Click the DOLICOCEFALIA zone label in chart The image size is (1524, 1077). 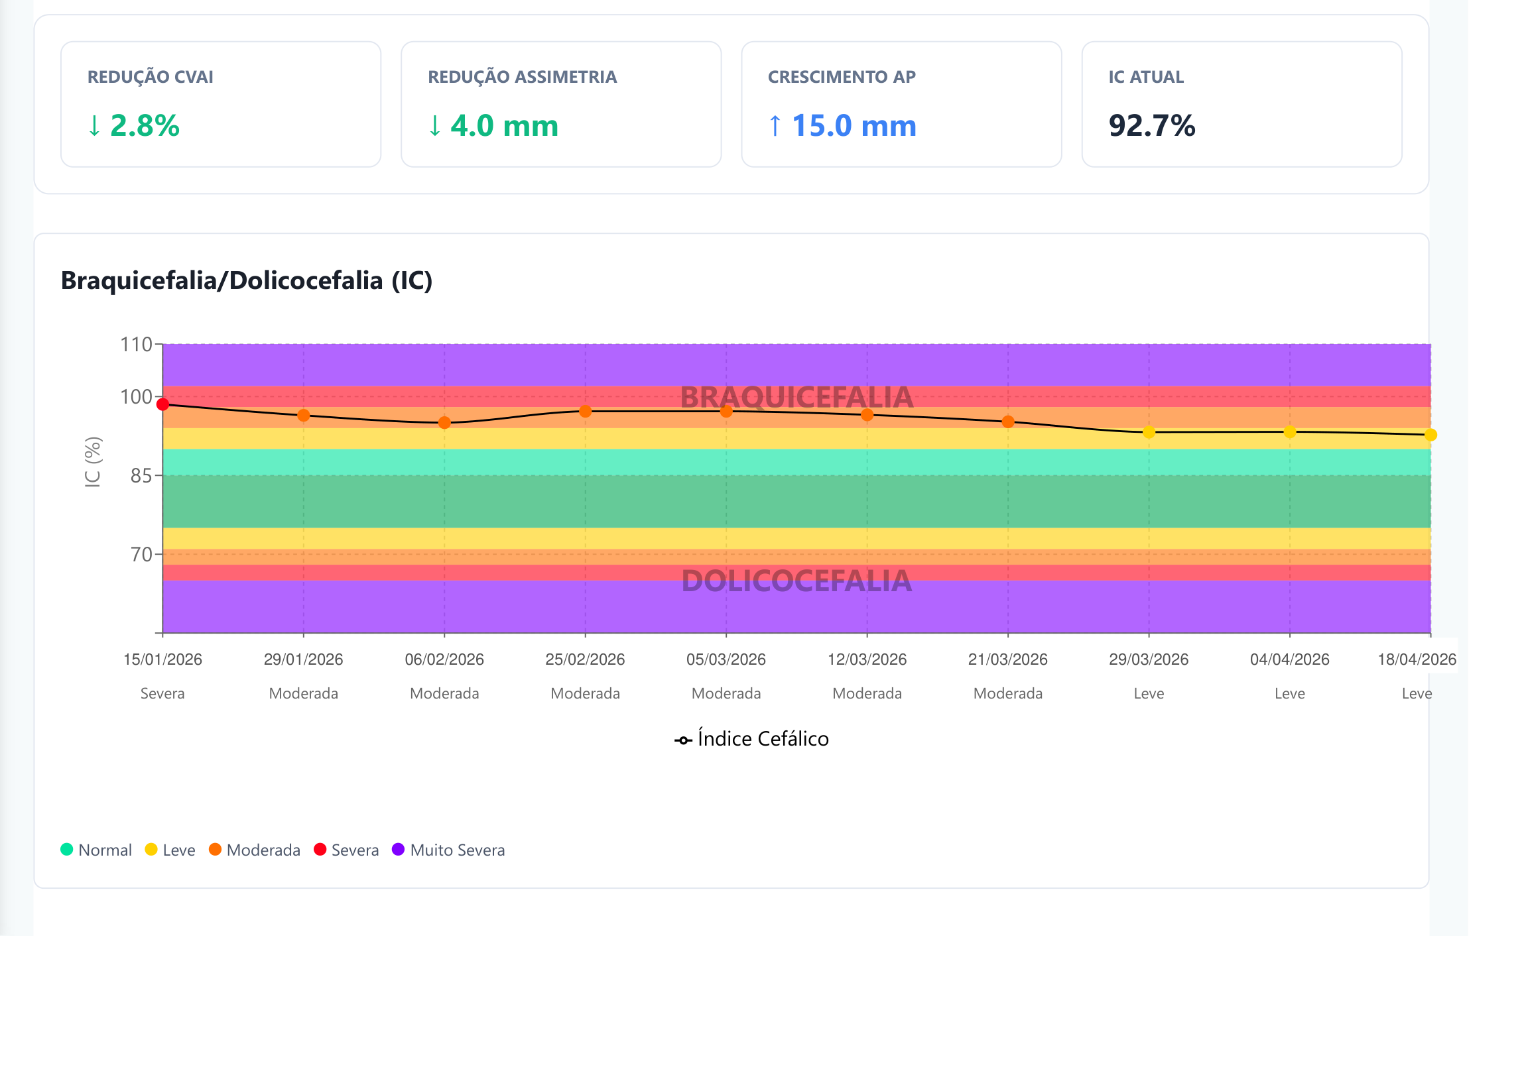pyautogui.click(x=796, y=581)
